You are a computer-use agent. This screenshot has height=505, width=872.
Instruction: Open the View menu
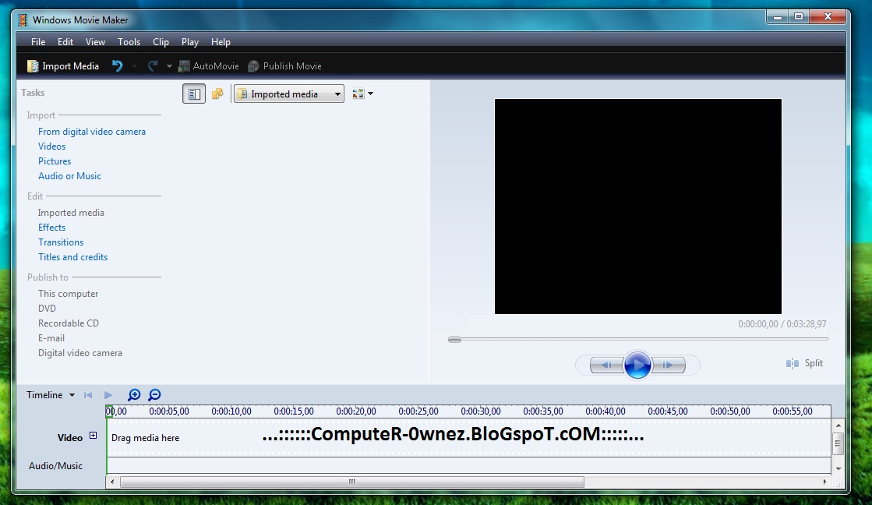coord(95,42)
